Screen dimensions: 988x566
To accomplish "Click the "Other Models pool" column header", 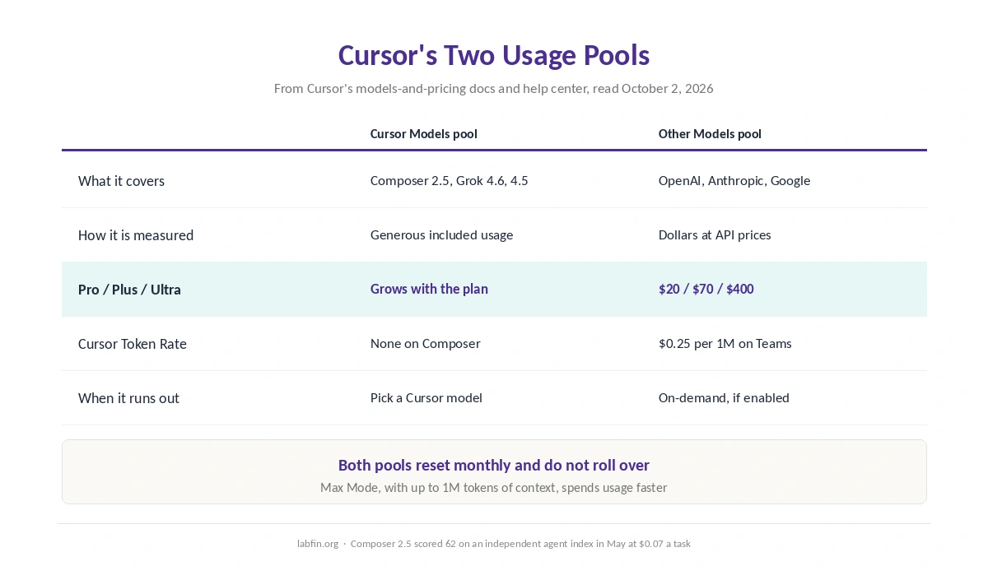I will [710, 133].
